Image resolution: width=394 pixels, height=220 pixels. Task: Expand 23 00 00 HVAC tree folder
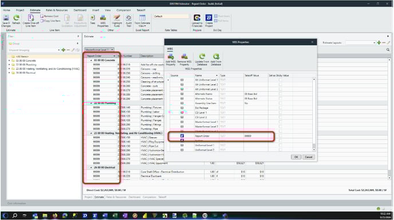pos(9,69)
